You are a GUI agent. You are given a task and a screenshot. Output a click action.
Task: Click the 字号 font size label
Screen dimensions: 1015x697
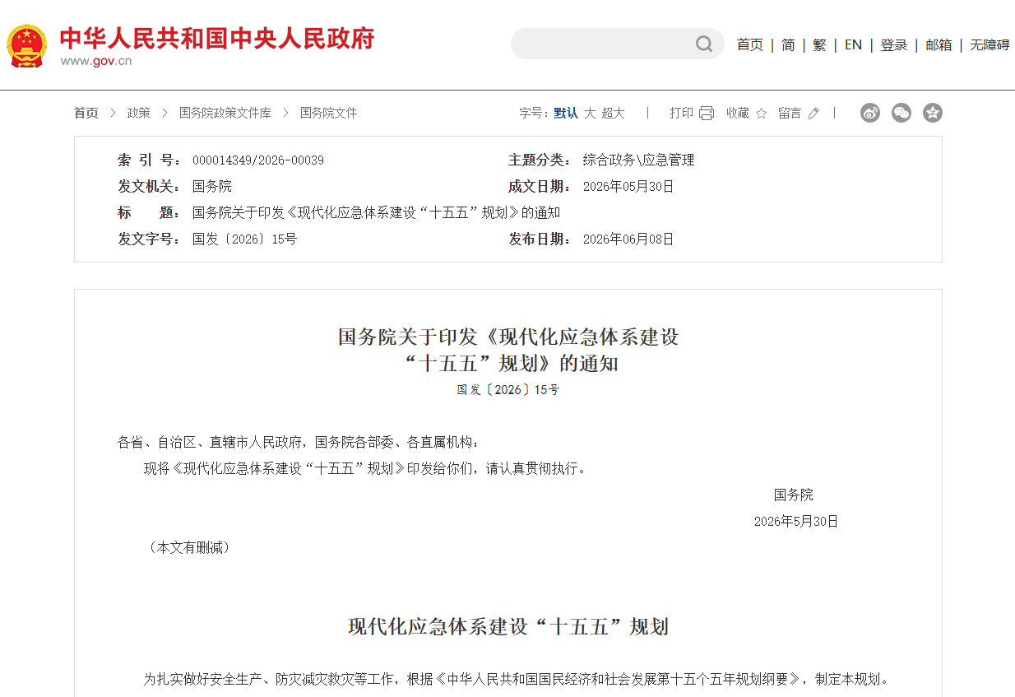click(x=533, y=114)
